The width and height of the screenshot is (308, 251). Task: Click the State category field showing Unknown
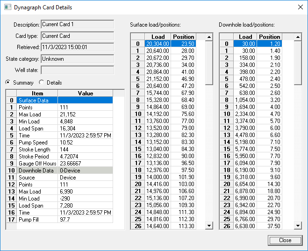pos(78,59)
